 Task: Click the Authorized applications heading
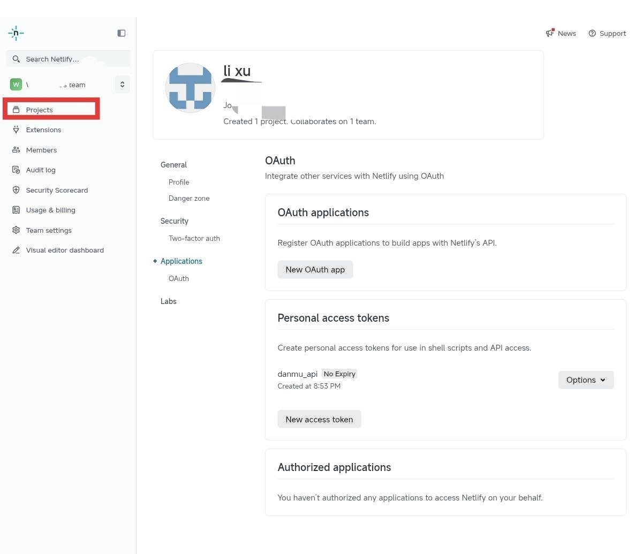[x=334, y=467]
